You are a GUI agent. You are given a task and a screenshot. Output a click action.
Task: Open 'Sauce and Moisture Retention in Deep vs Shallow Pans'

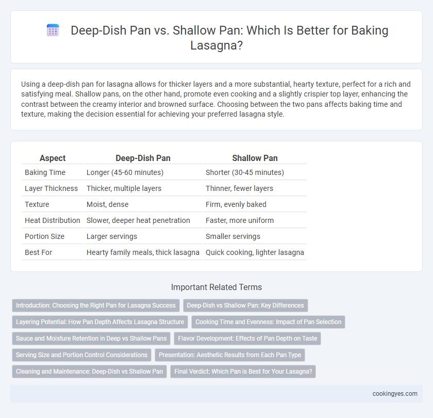click(91, 339)
